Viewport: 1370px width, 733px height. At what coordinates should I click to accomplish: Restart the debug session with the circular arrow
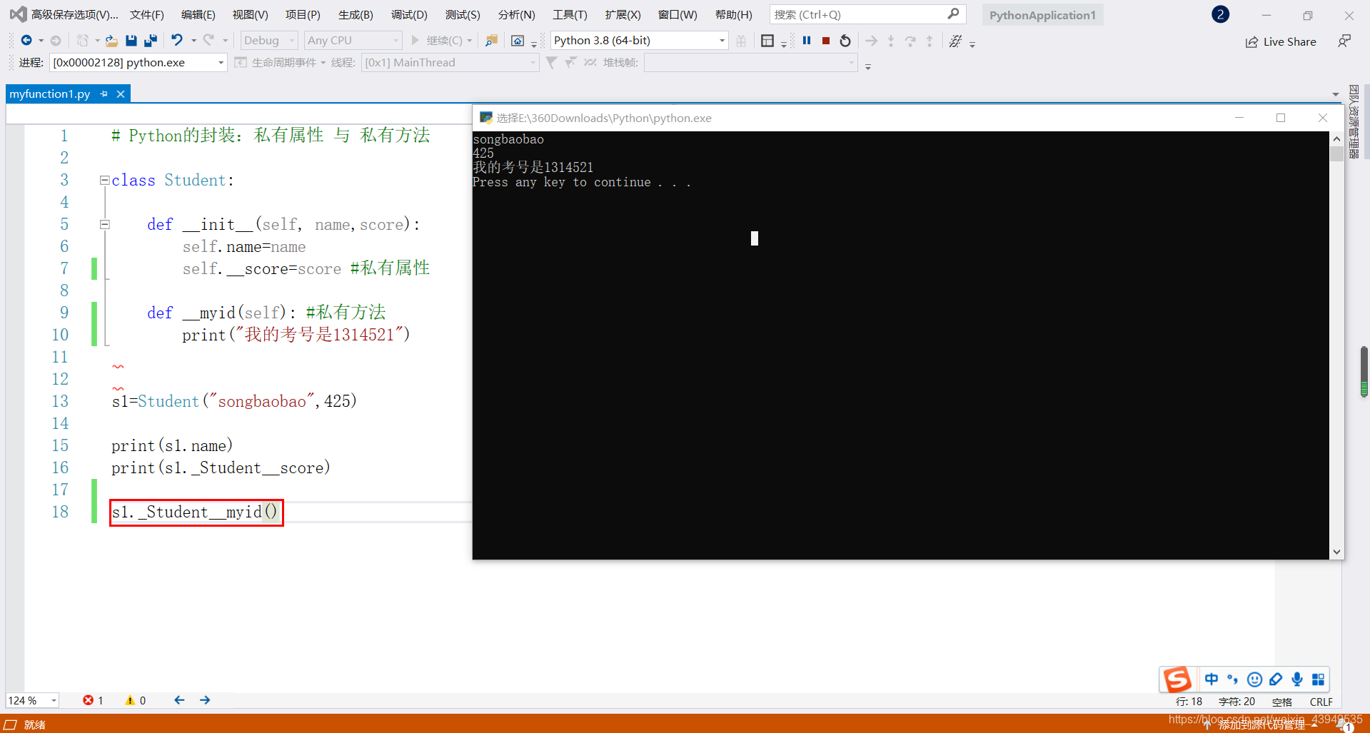[x=845, y=41]
